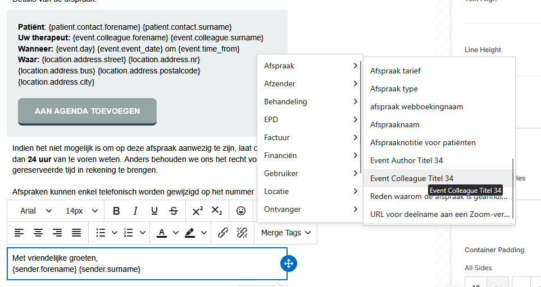Justify the paragraph text

[x=76, y=233]
